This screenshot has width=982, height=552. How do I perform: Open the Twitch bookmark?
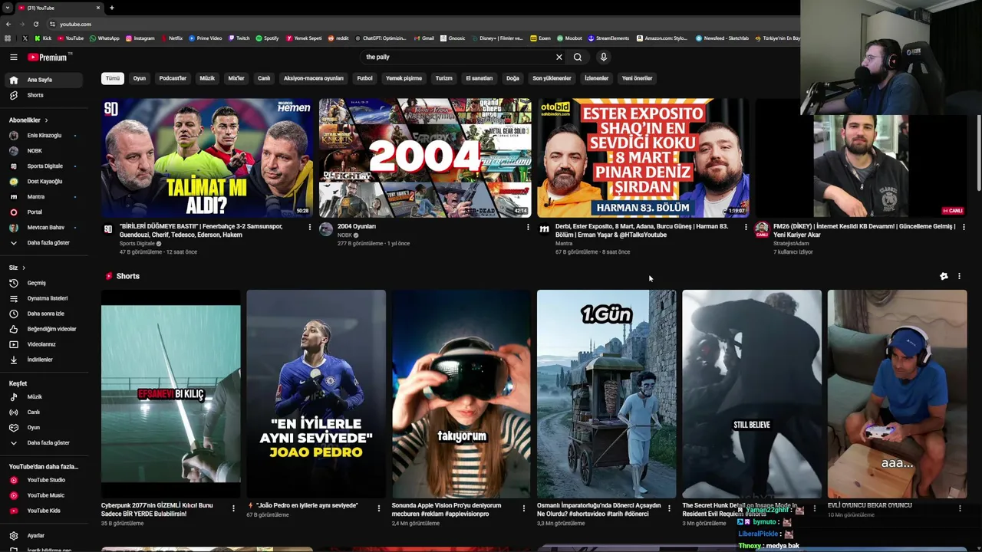239,38
